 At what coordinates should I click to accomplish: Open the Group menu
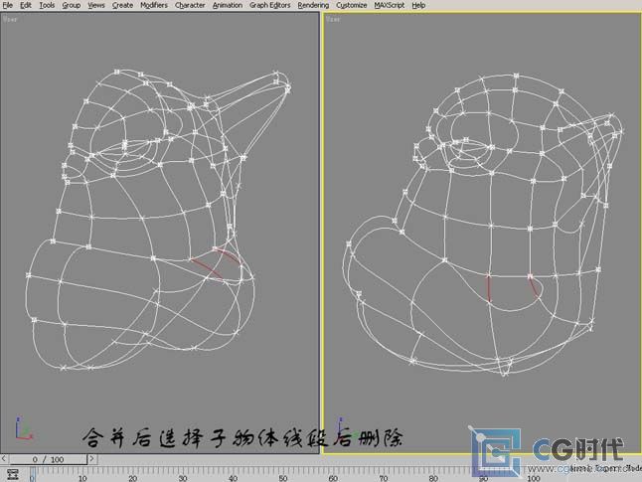[72, 5]
